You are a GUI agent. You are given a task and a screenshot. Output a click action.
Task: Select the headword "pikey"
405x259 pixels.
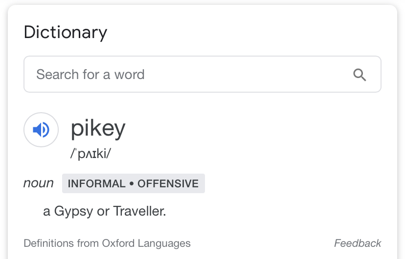[x=98, y=128]
